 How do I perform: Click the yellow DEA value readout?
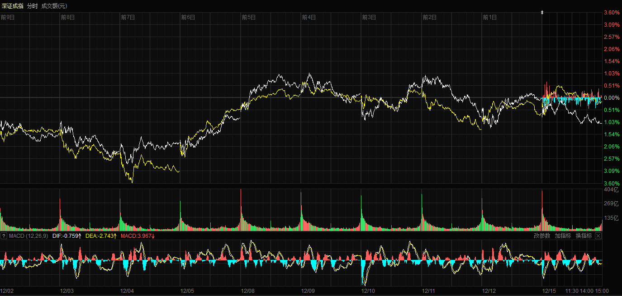[x=101, y=236]
